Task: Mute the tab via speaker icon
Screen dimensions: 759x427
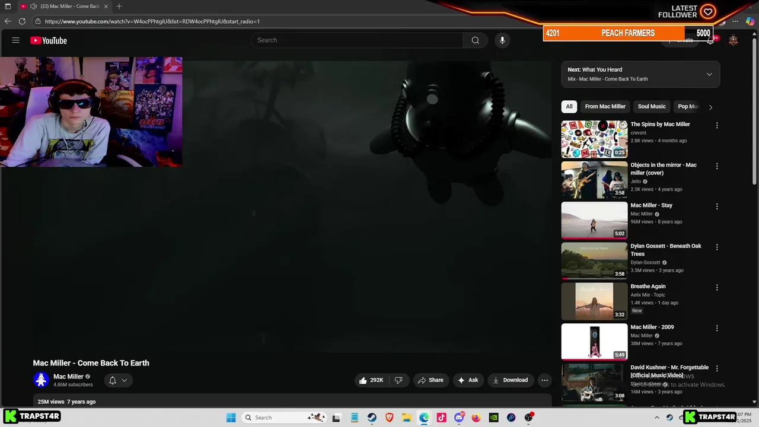Action: click(33, 7)
